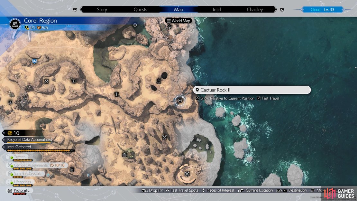Select the Map tab

pyautogui.click(x=178, y=10)
